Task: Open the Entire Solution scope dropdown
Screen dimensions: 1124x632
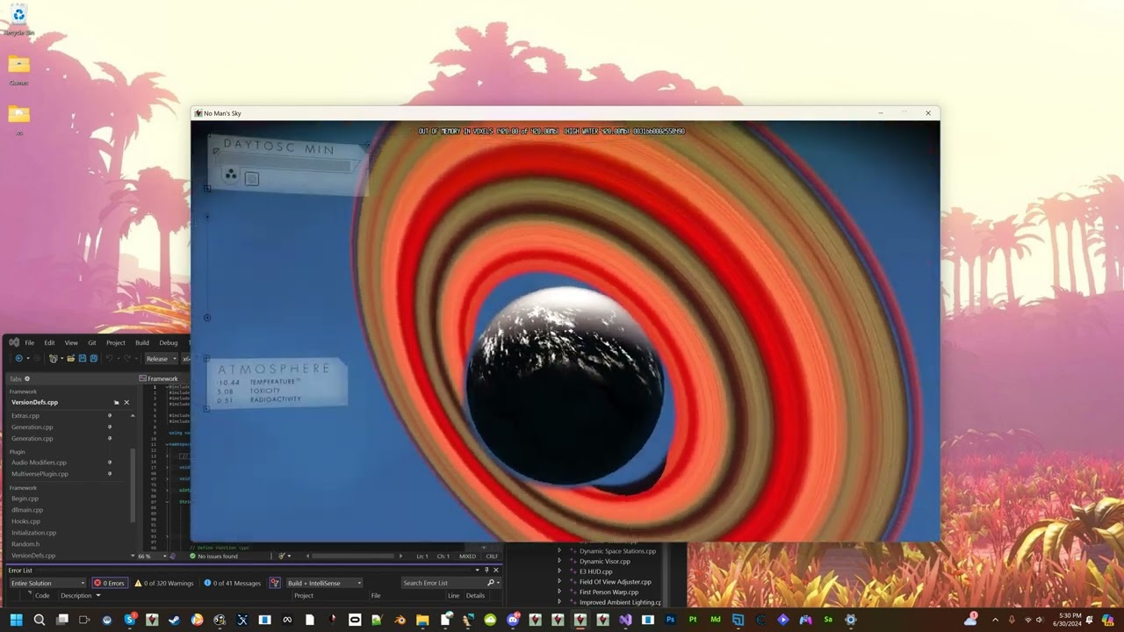Action: pyautogui.click(x=47, y=583)
